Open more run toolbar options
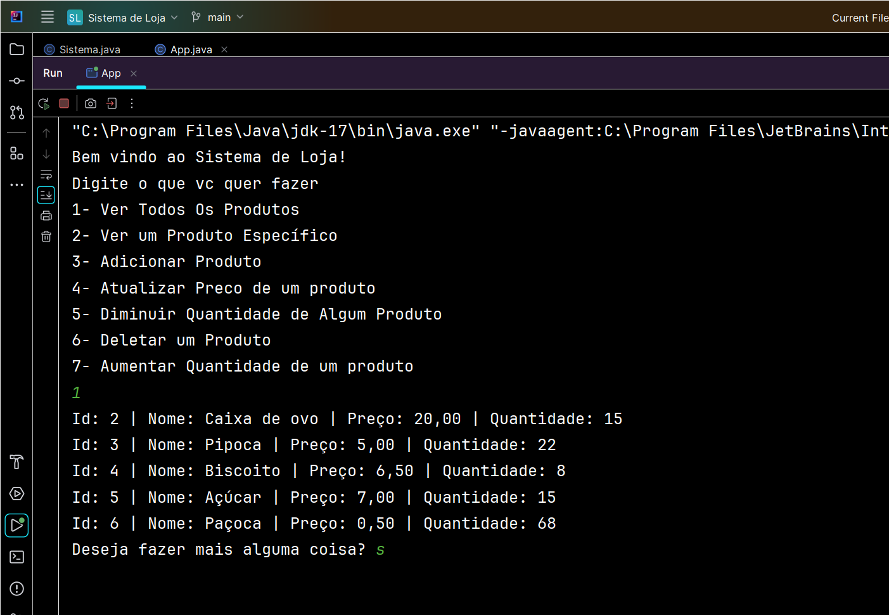889x615 pixels. pos(132,103)
